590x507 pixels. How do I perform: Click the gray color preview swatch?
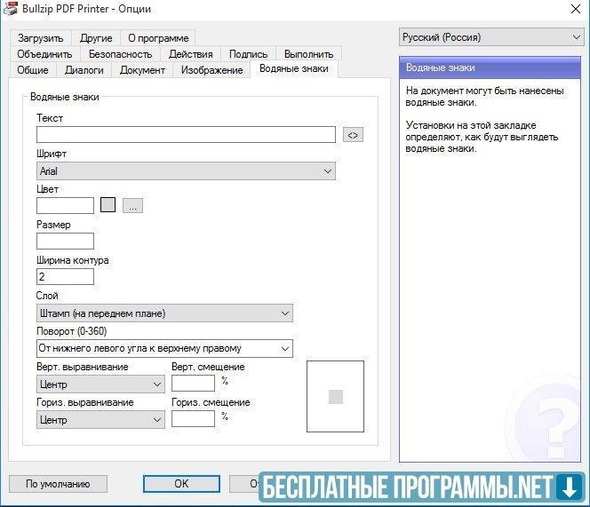pos(108,205)
